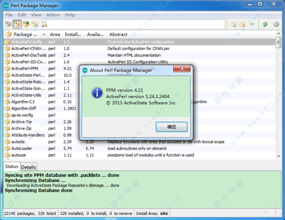
Task: Select the Algorithm-Diff package row
Action: tap(41, 108)
